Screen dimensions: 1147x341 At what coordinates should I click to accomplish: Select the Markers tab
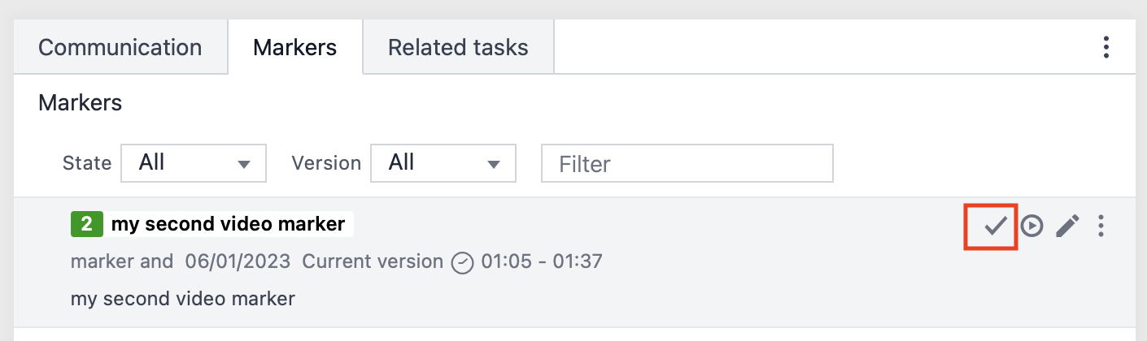[294, 47]
